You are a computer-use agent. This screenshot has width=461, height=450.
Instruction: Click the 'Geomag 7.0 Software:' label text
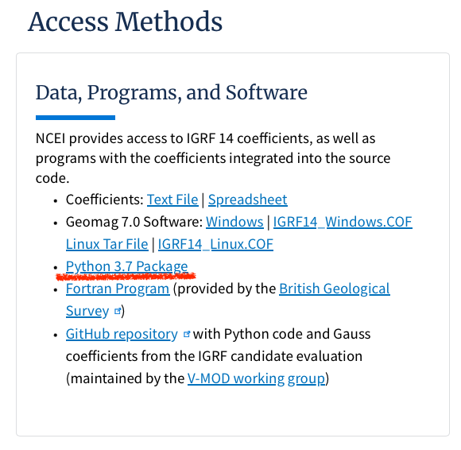(134, 222)
